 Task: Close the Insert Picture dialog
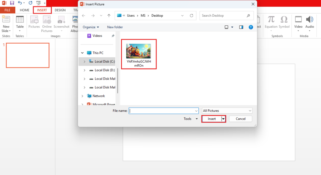253,4
